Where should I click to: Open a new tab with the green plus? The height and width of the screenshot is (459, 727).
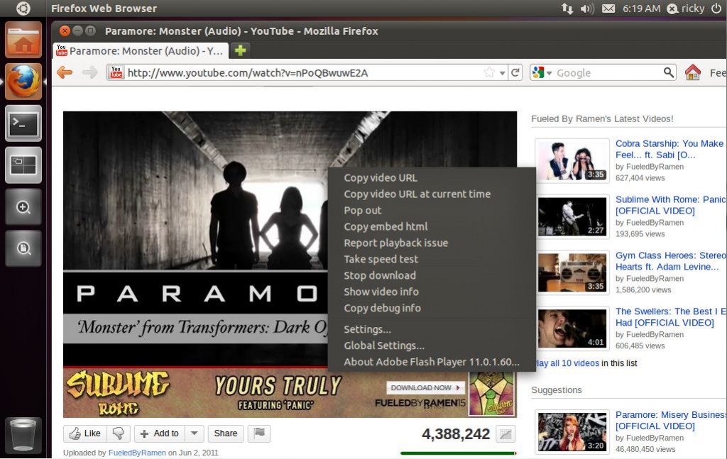(x=240, y=50)
